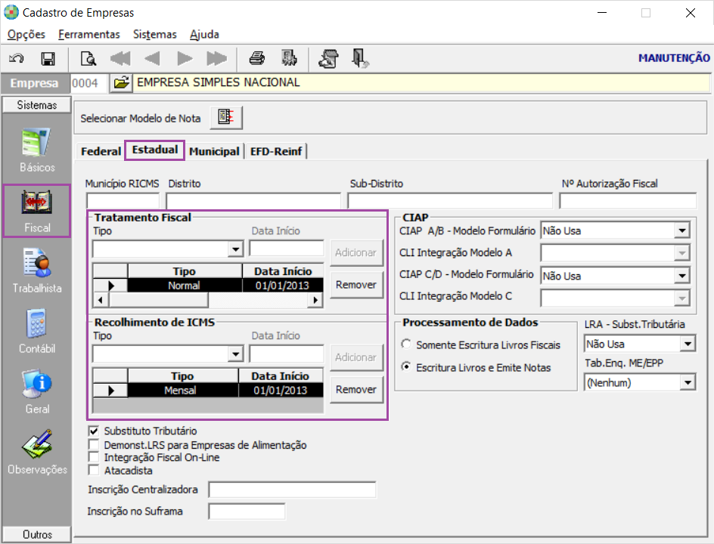Click the Tratamento Fiscal grid horizontal scrollbar

[x=207, y=300]
